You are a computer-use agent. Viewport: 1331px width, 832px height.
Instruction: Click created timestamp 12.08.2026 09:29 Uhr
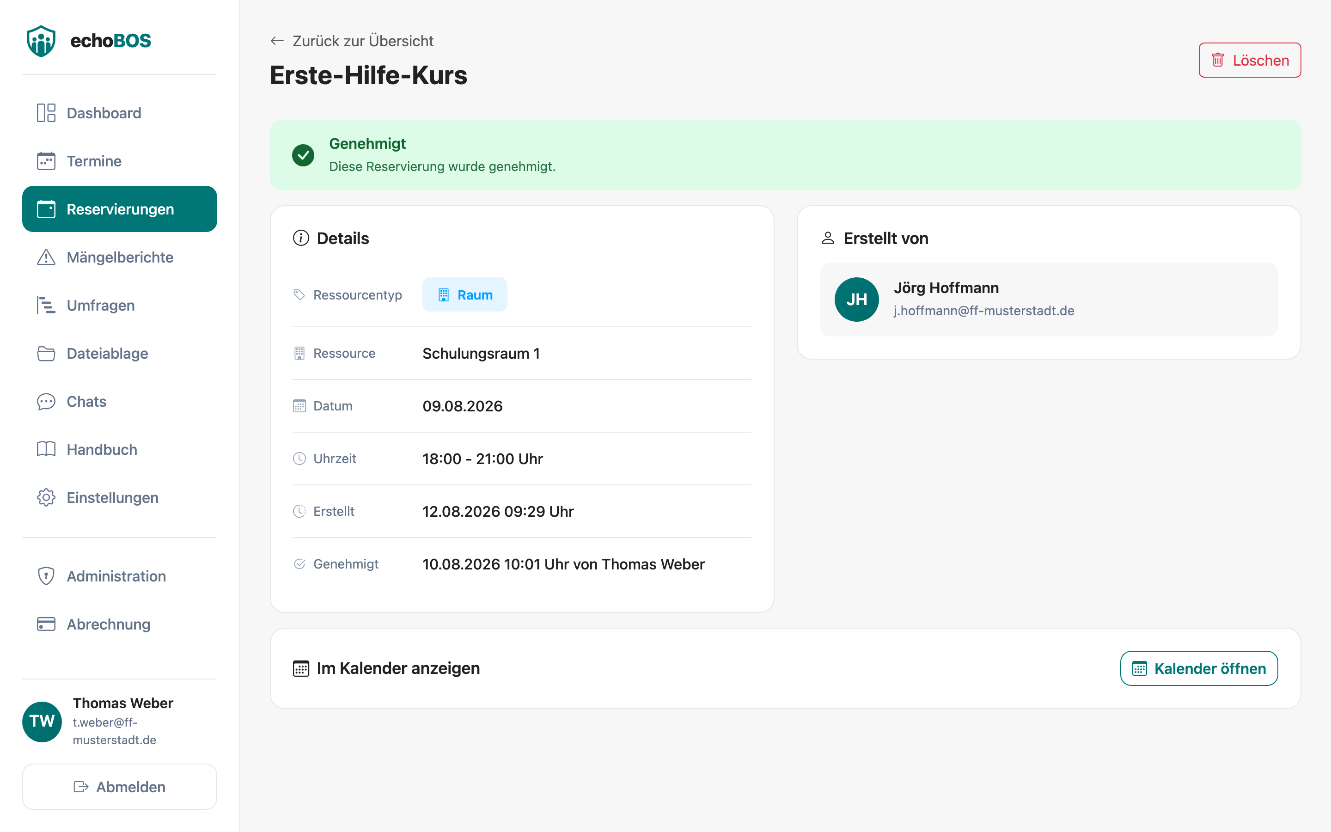(x=498, y=511)
